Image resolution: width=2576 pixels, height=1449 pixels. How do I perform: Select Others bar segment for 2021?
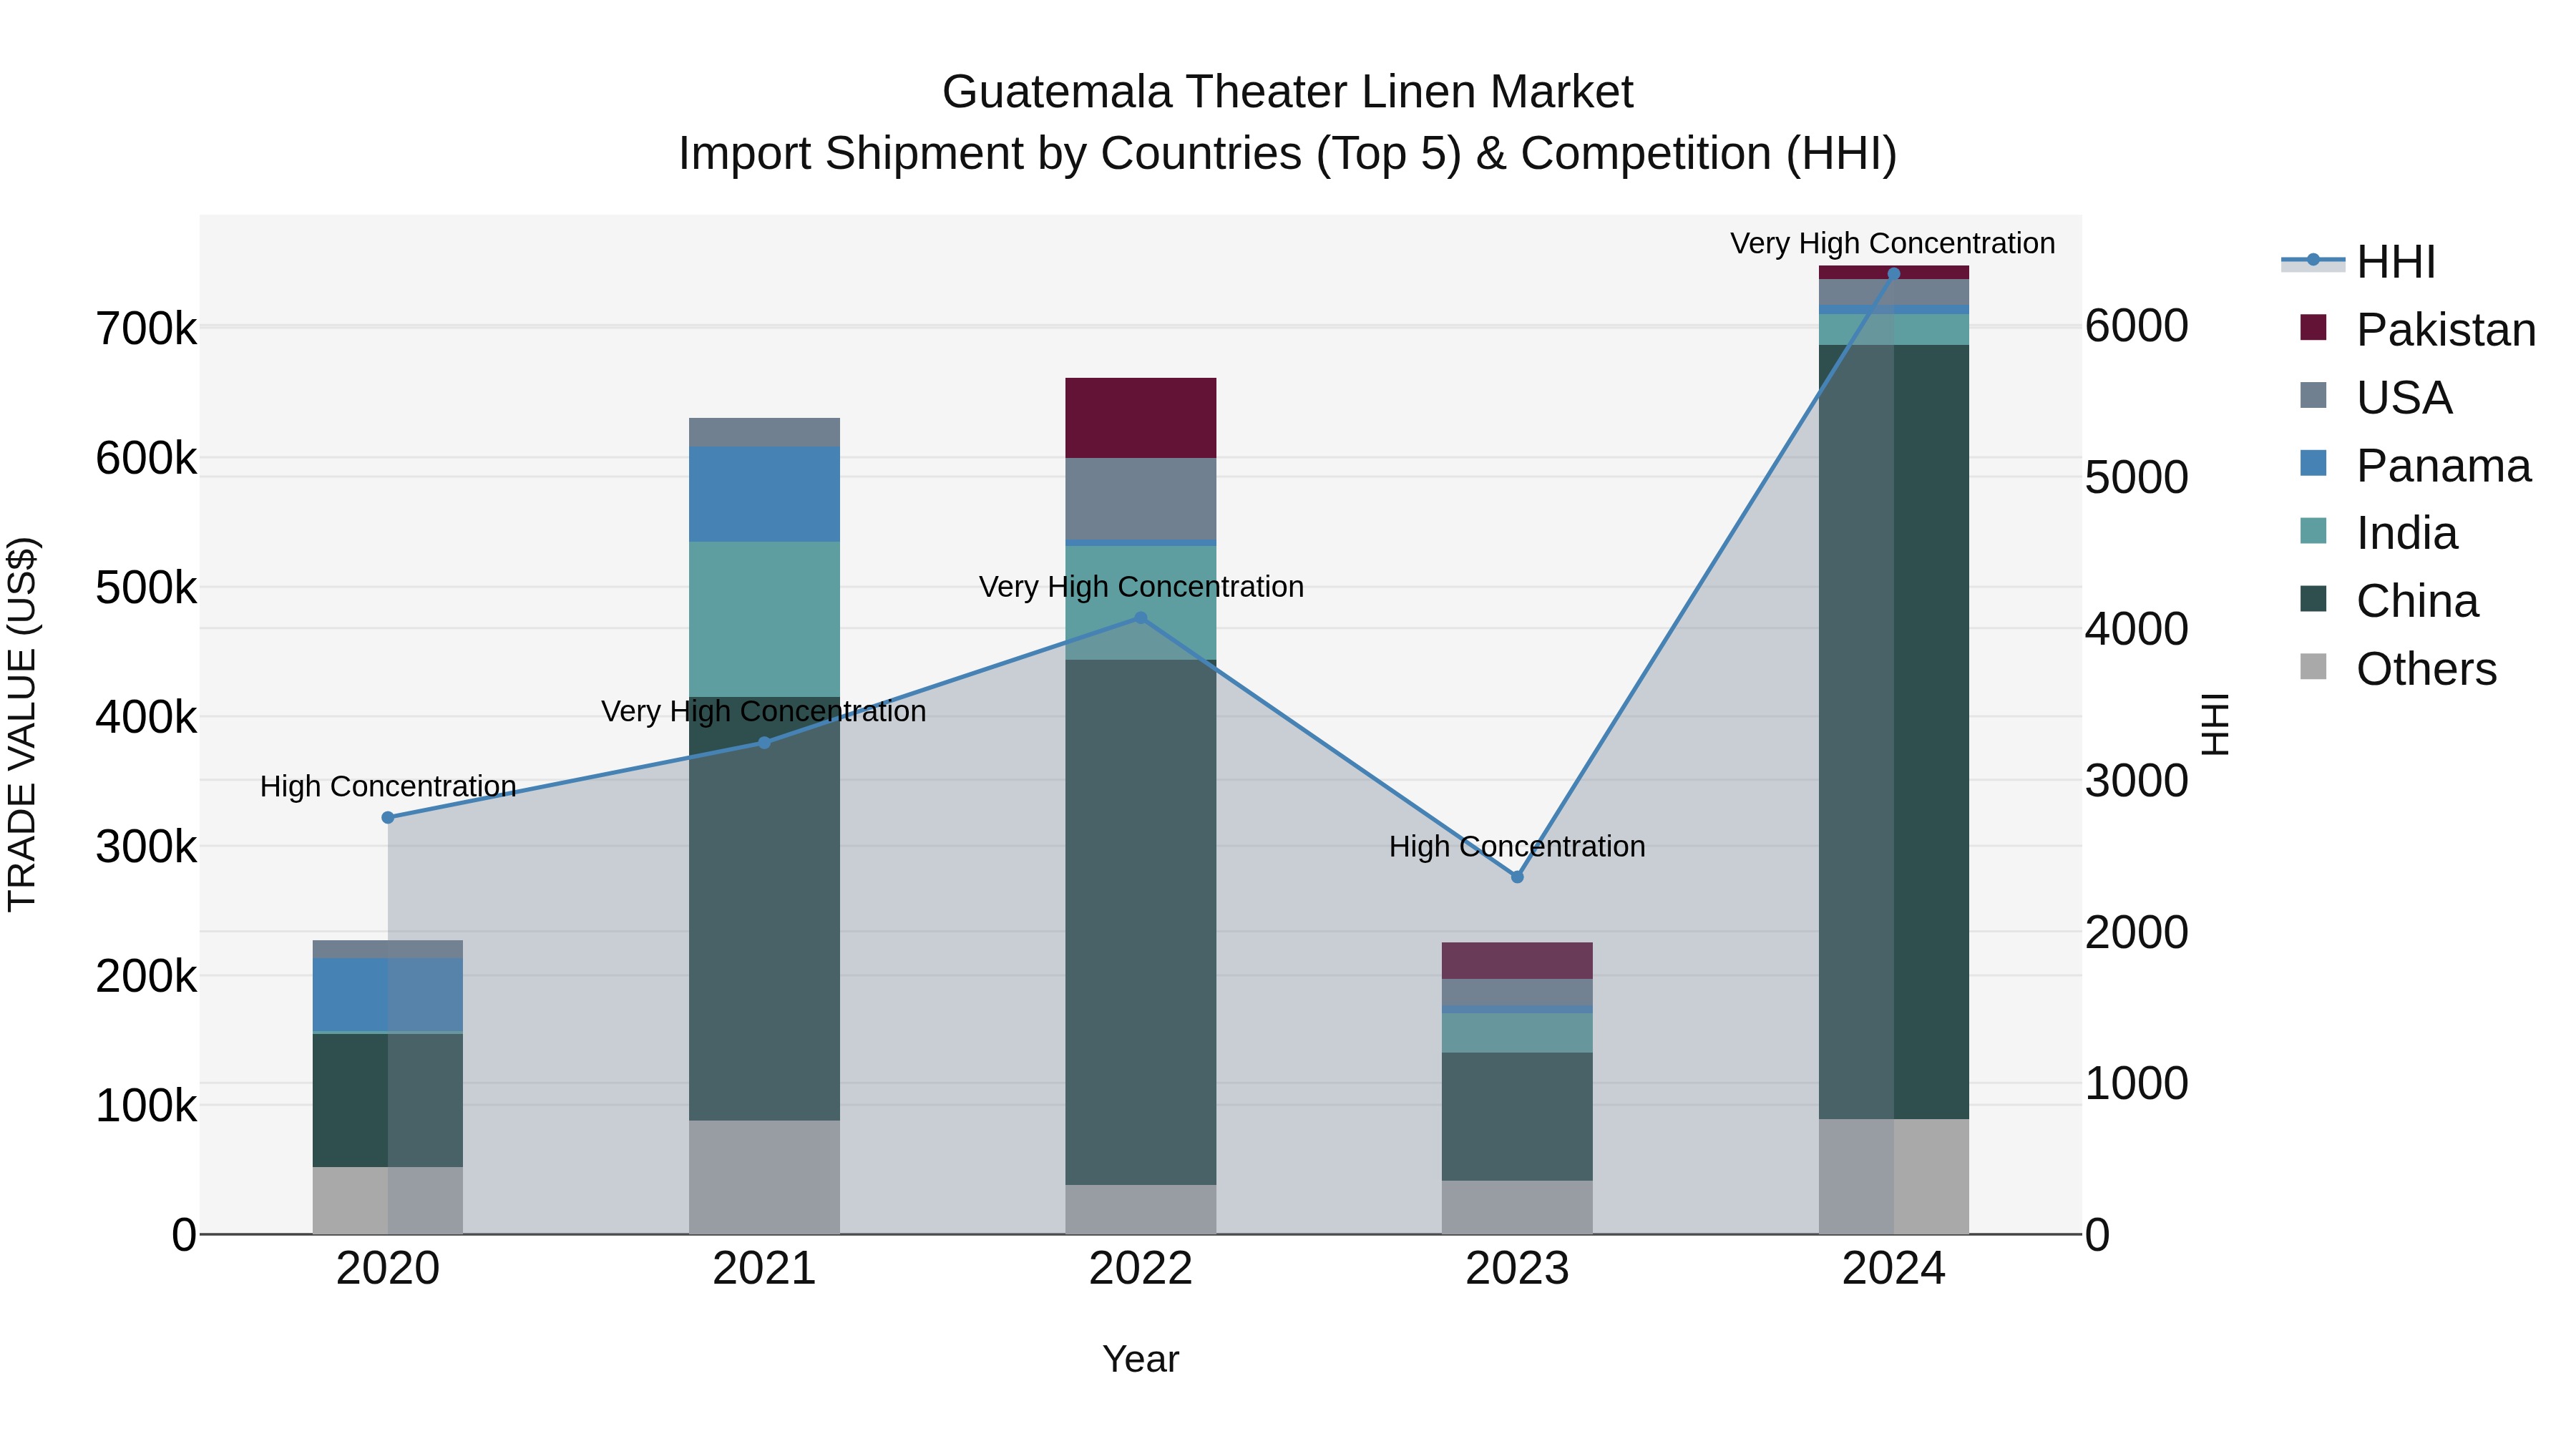764,1177
